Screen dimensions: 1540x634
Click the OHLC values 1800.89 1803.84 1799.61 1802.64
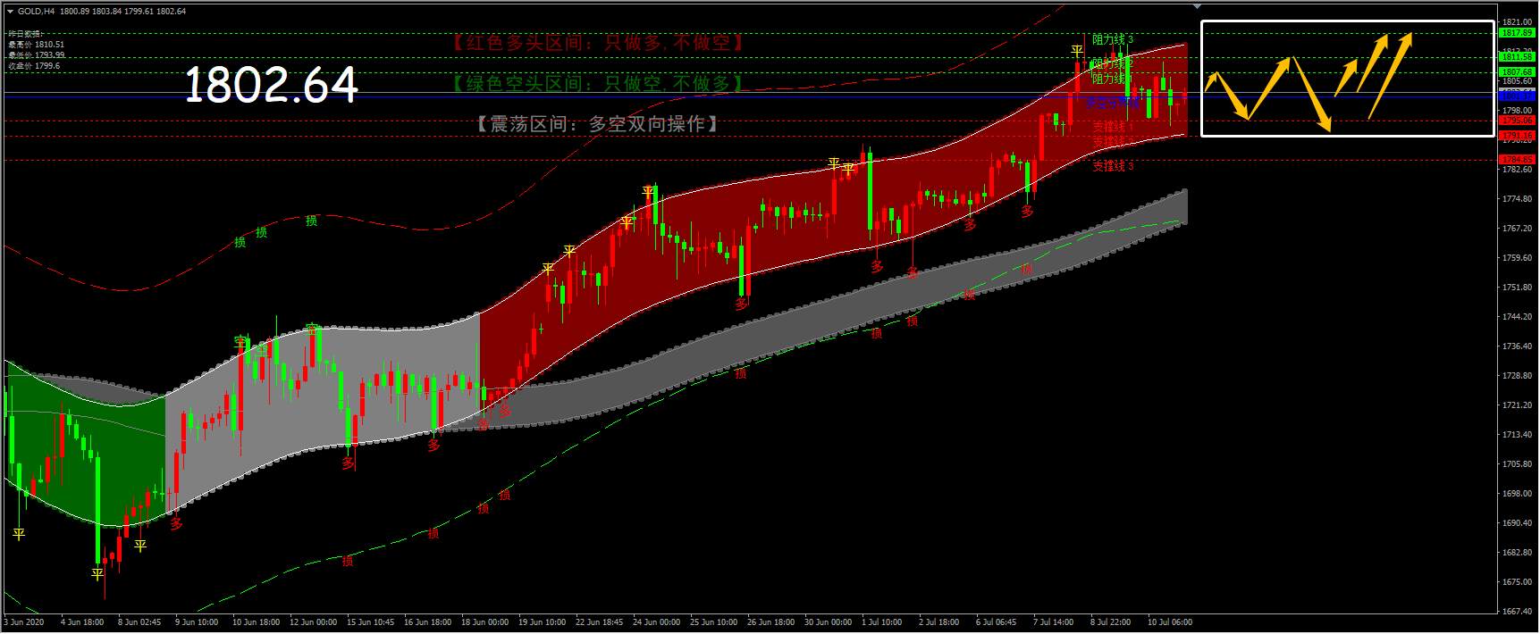coord(123,12)
